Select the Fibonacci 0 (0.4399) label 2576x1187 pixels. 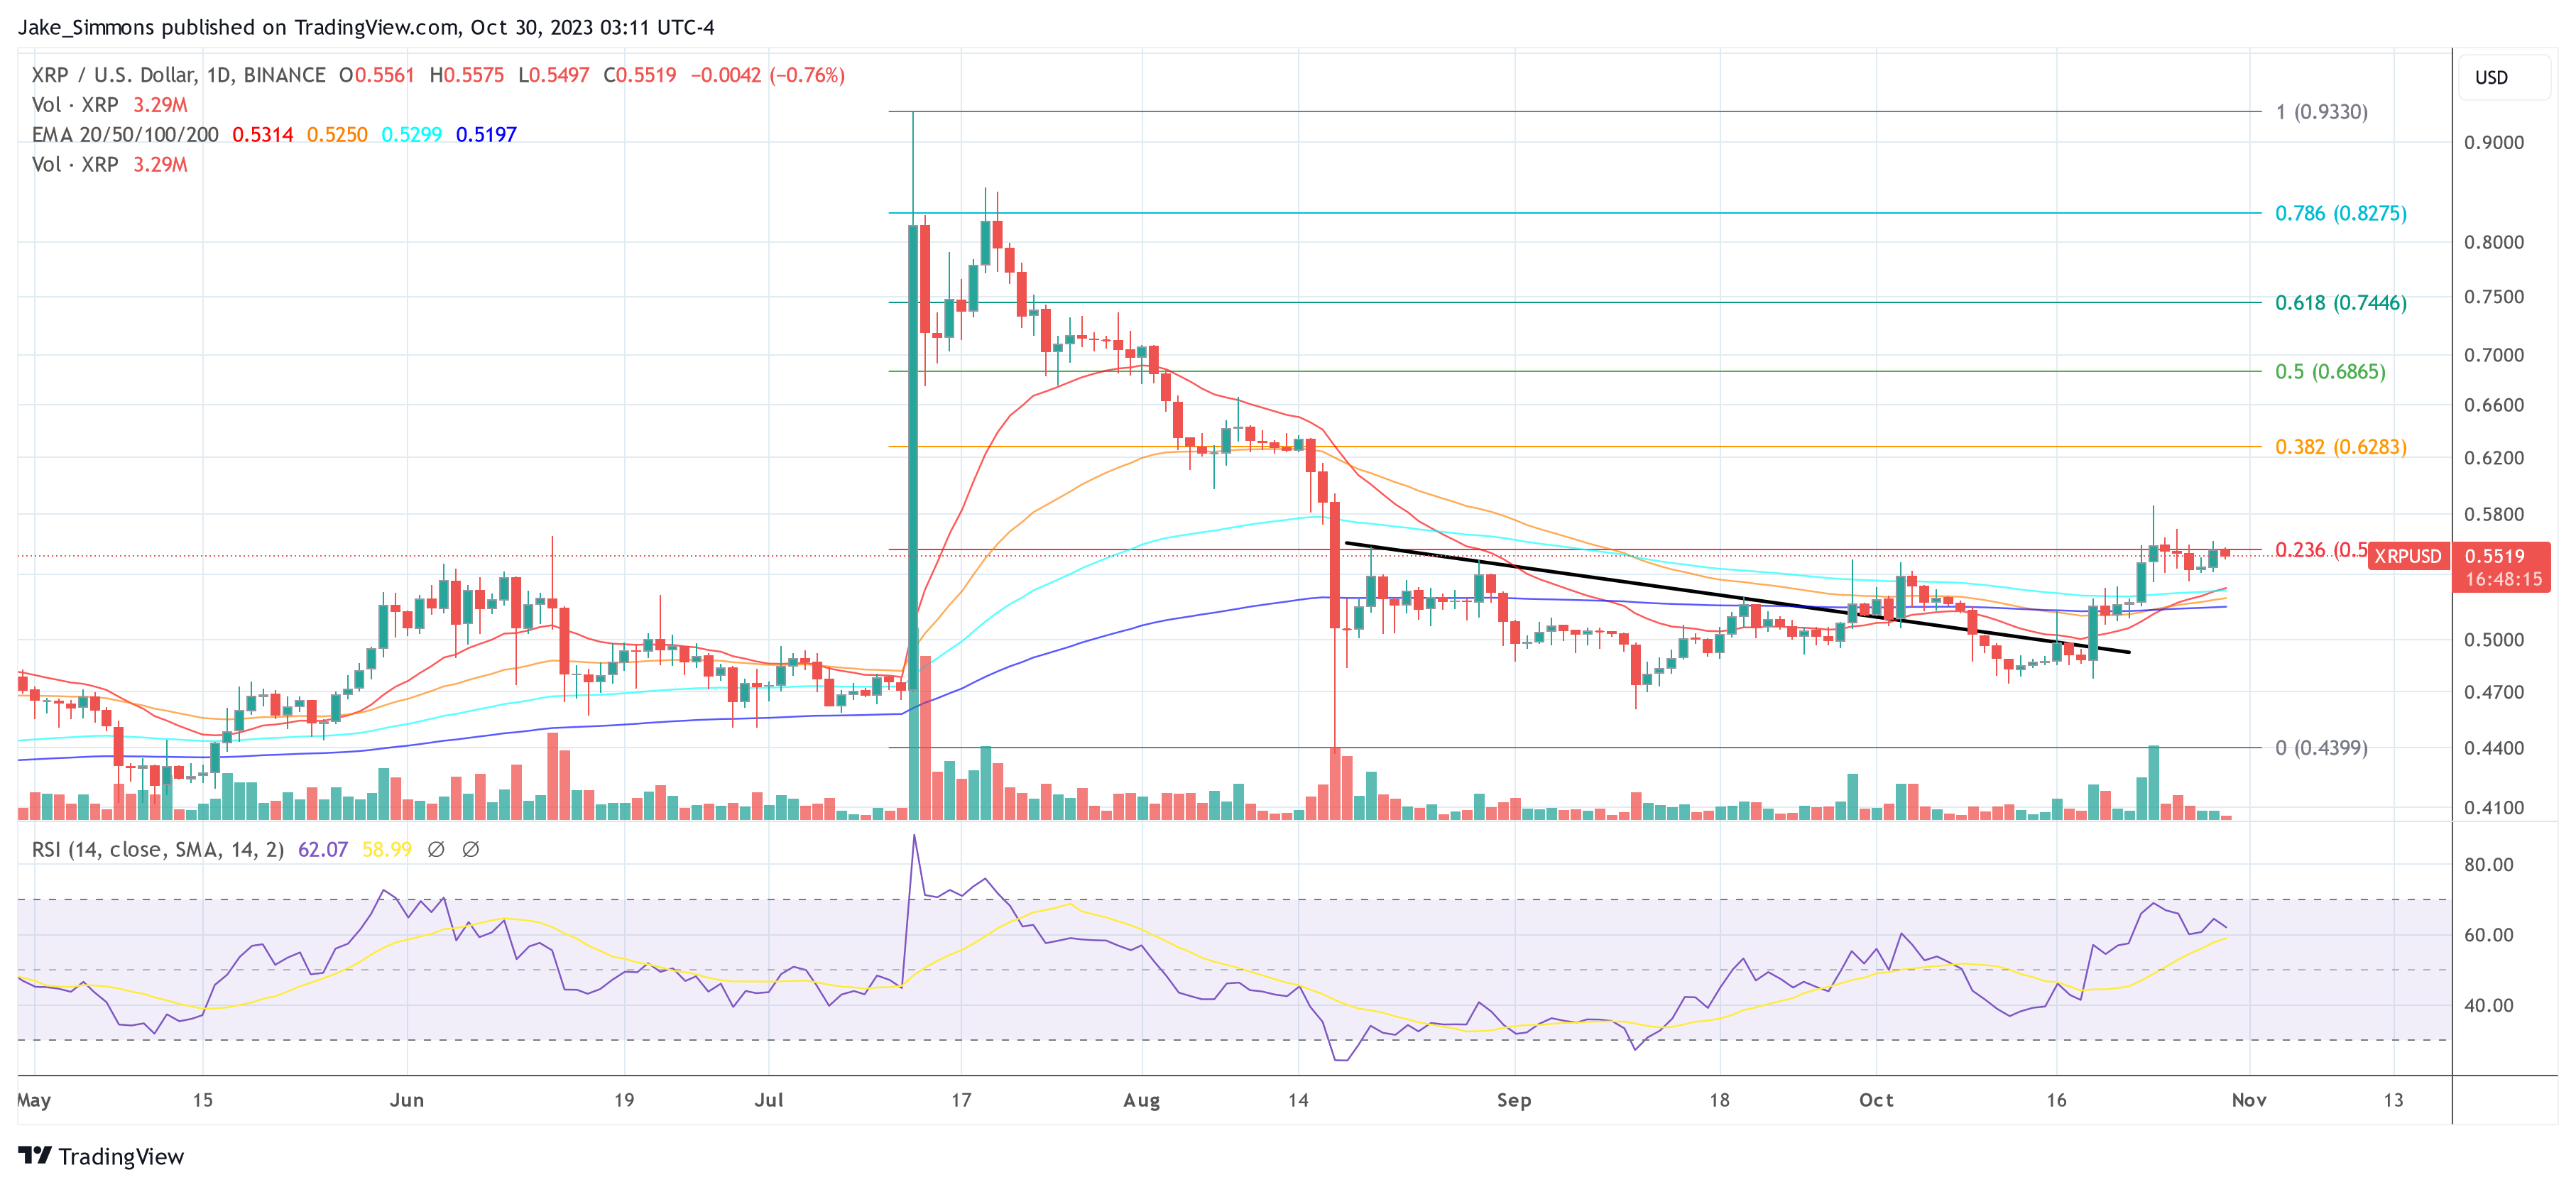(2321, 747)
